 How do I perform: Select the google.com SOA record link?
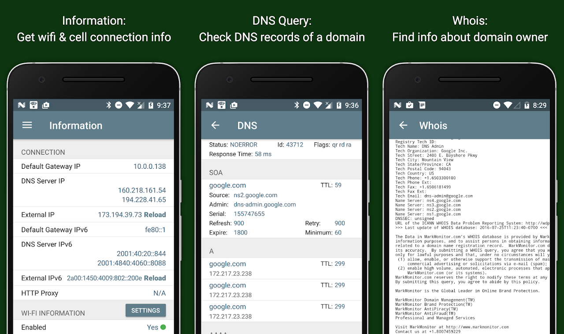[x=227, y=185]
